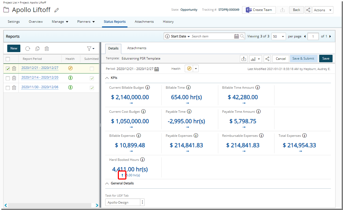Delete selected reports via toolbar trash icon
Screen dimensions: 343x210
point(47,49)
